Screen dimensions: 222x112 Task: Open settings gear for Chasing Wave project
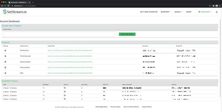coord(5,67)
